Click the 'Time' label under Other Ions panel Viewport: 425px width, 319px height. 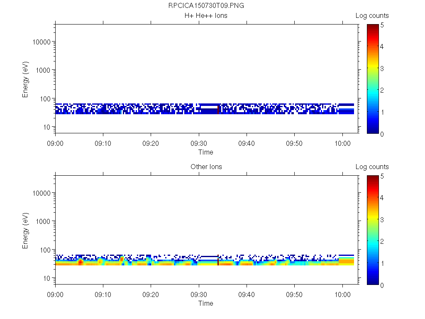pos(206,303)
